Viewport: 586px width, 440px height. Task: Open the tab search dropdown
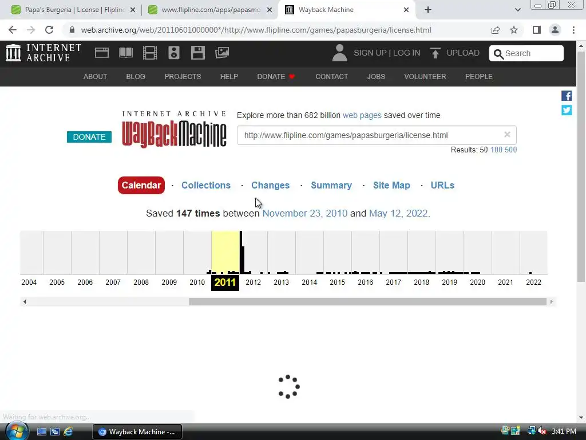point(517,10)
